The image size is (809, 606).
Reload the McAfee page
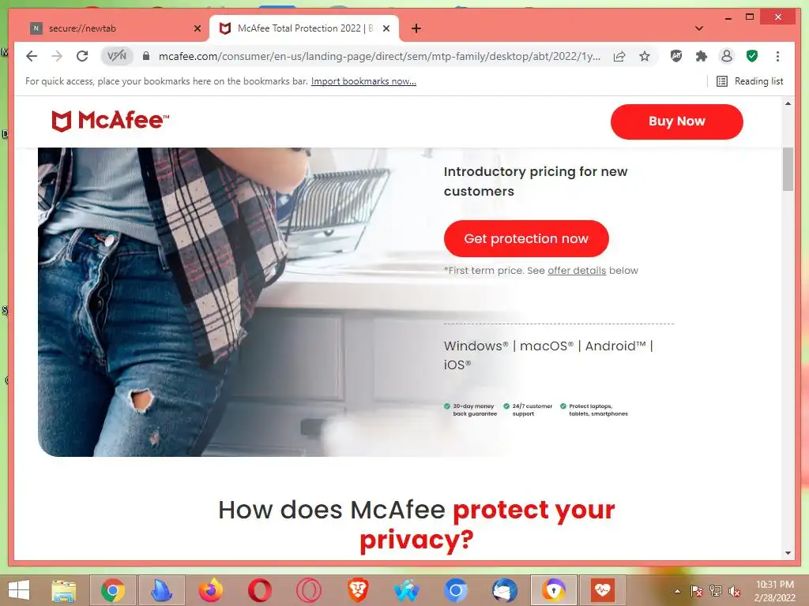point(82,56)
